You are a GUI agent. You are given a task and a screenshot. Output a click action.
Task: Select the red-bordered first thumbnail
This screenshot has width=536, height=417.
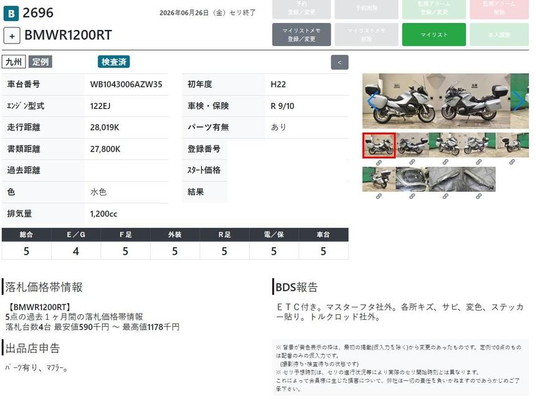(x=379, y=146)
